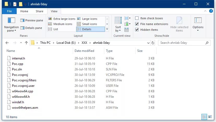Switch to large thumbnails view in status bar
This screenshot has width=216, height=122.
[x=210, y=117]
